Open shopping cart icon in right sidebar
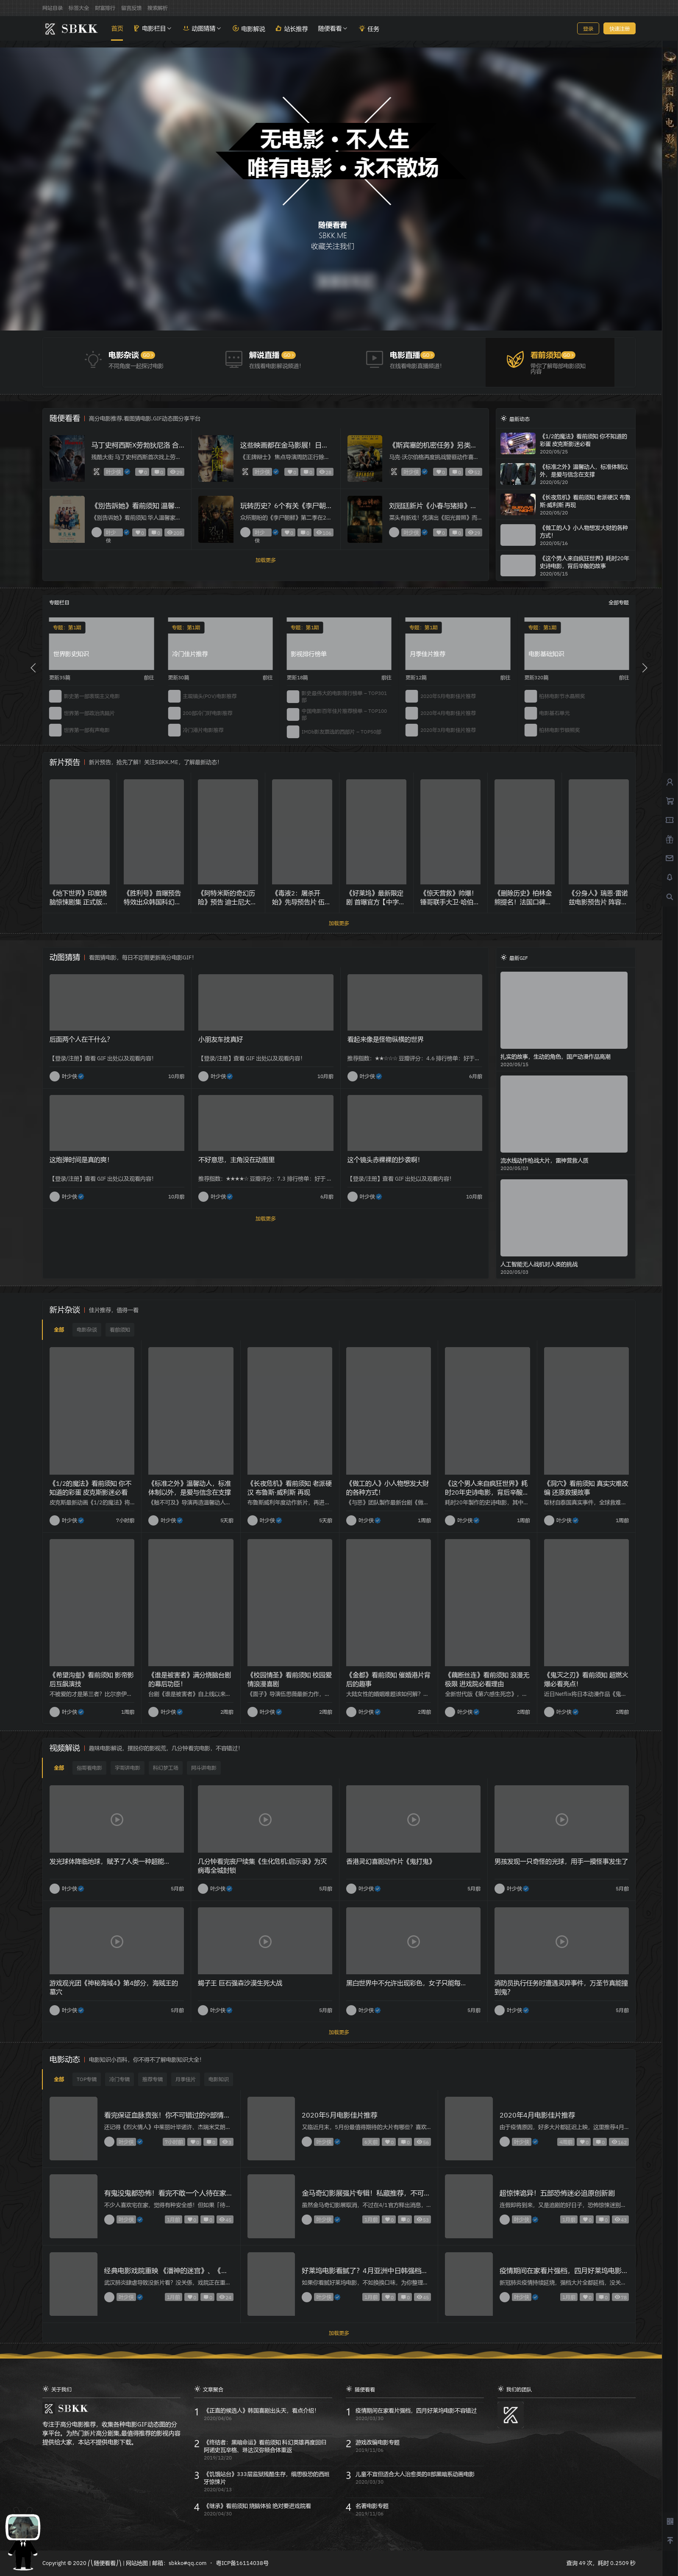 pyautogui.click(x=669, y=801)
